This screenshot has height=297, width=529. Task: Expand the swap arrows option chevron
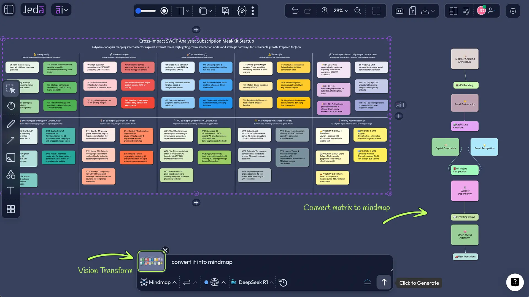(195, 282)
